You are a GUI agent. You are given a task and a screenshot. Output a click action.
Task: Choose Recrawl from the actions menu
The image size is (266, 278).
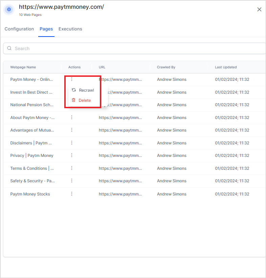click(86, 90)
